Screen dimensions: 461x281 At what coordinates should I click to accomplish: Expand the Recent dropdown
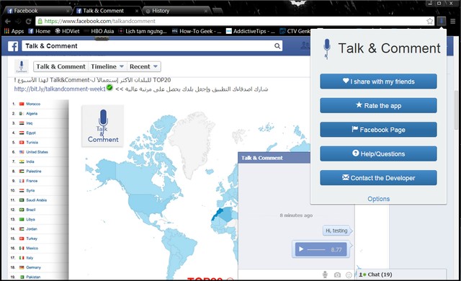[x=143, y=67]
